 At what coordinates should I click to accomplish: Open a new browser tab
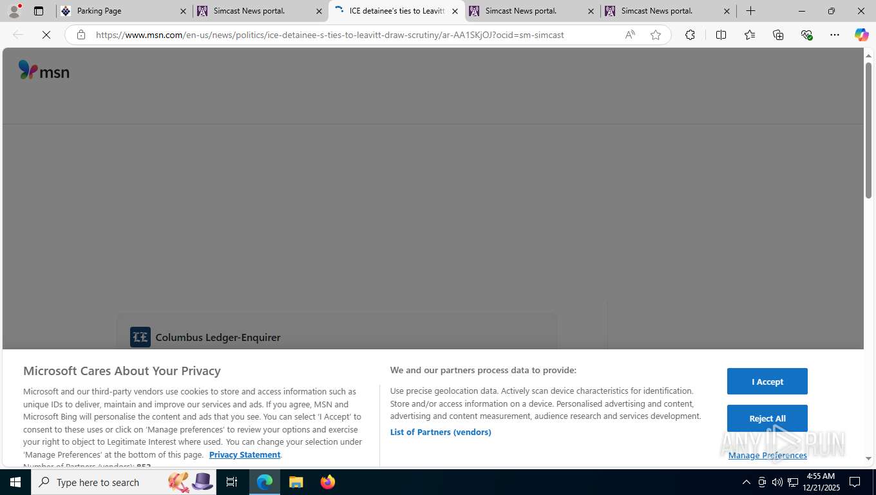750,11
